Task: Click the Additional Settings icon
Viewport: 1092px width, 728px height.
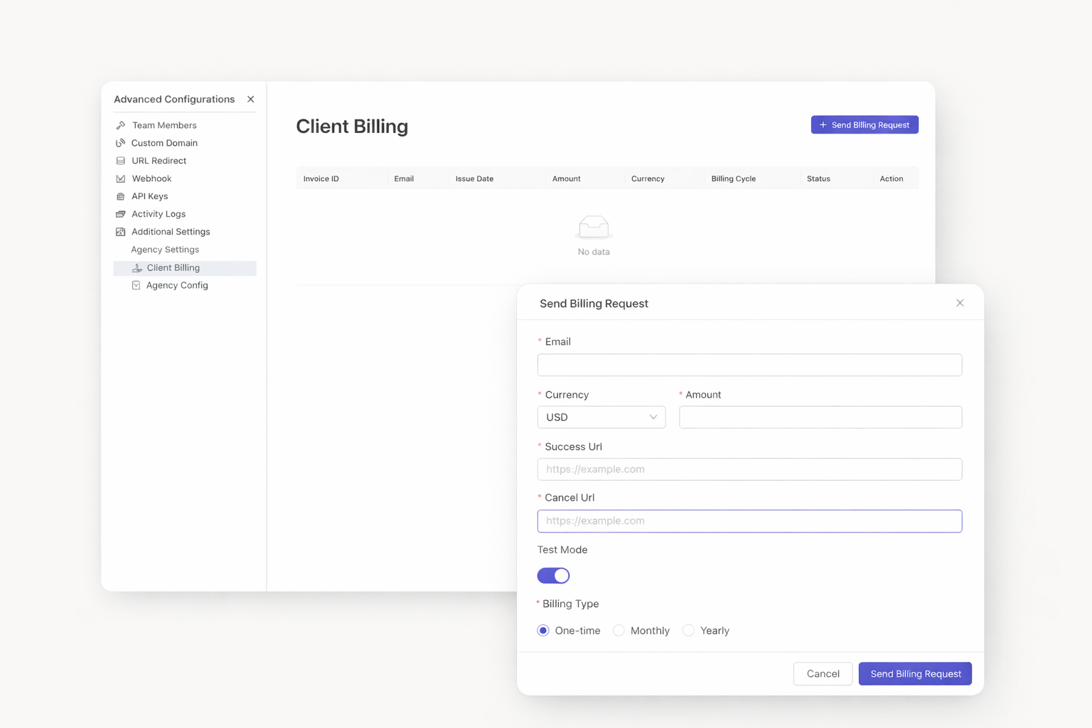Action: pyautogui.click(x=121, y=232)
